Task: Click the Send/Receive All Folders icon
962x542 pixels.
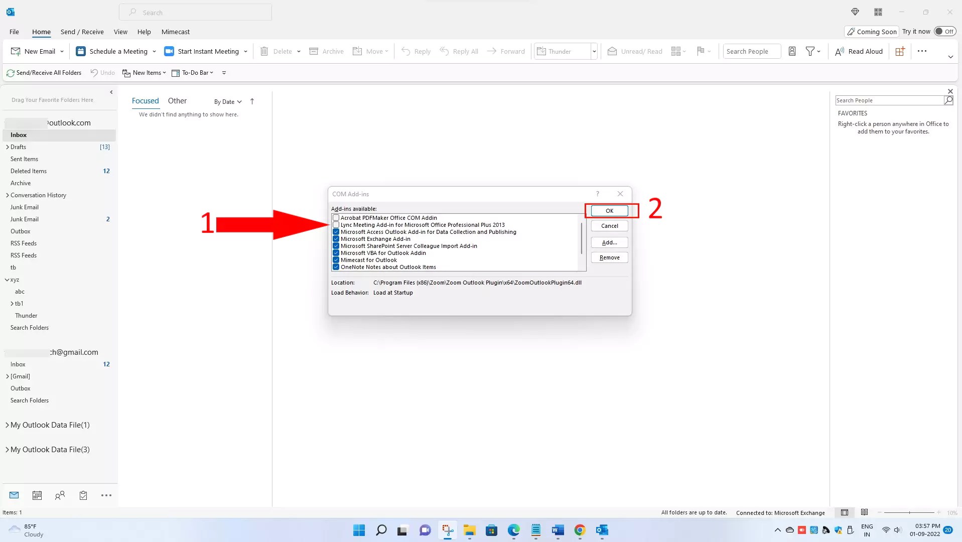Action: pyautogui.click(x=10, y=73)
